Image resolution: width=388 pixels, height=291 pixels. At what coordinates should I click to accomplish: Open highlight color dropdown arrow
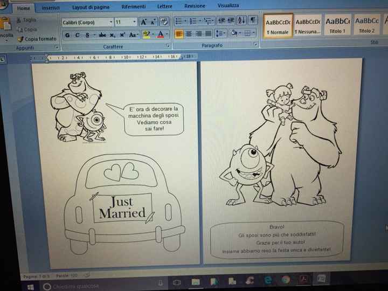153,34
